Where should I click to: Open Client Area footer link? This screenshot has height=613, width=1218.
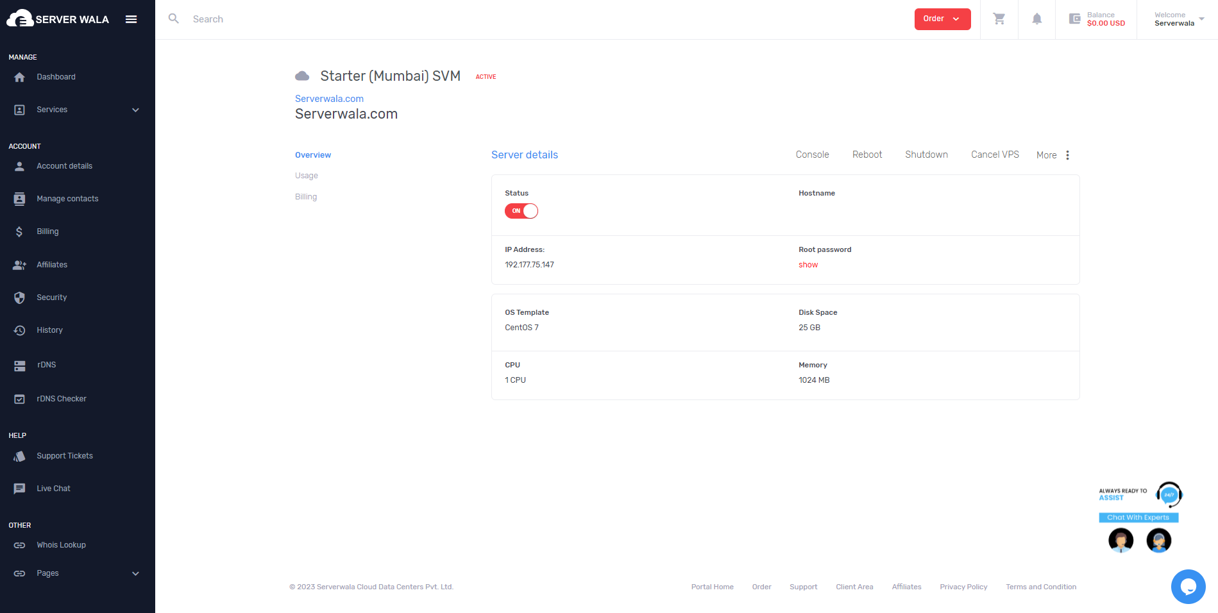(854, 587)
